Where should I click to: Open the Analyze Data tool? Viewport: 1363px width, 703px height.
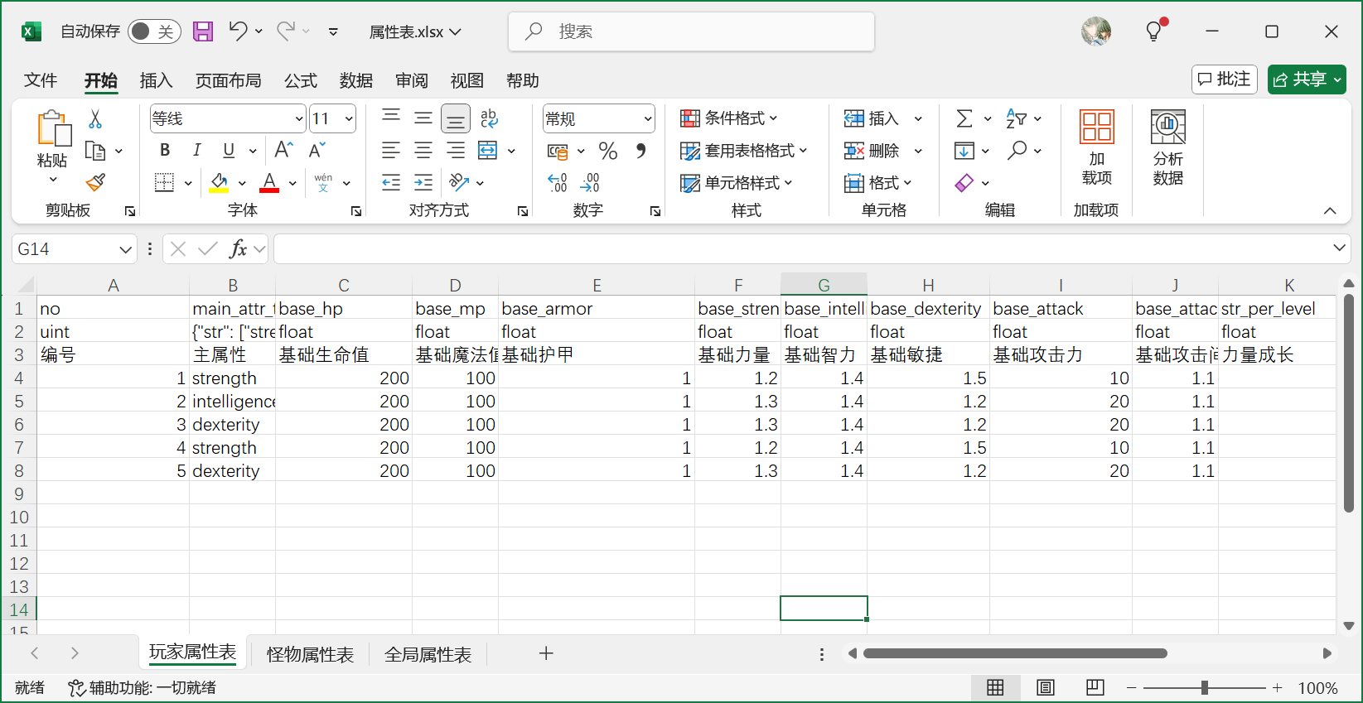point(1167,147)
